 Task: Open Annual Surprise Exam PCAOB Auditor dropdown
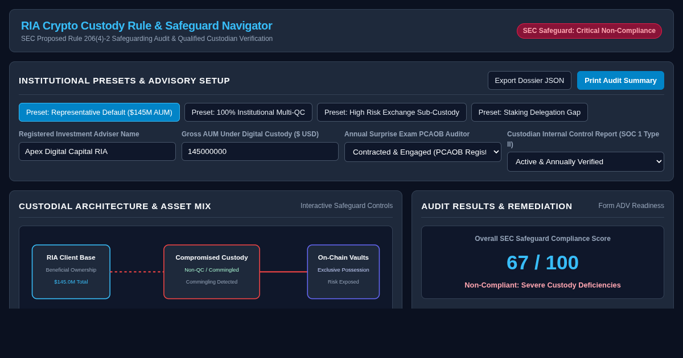(423, 152)
